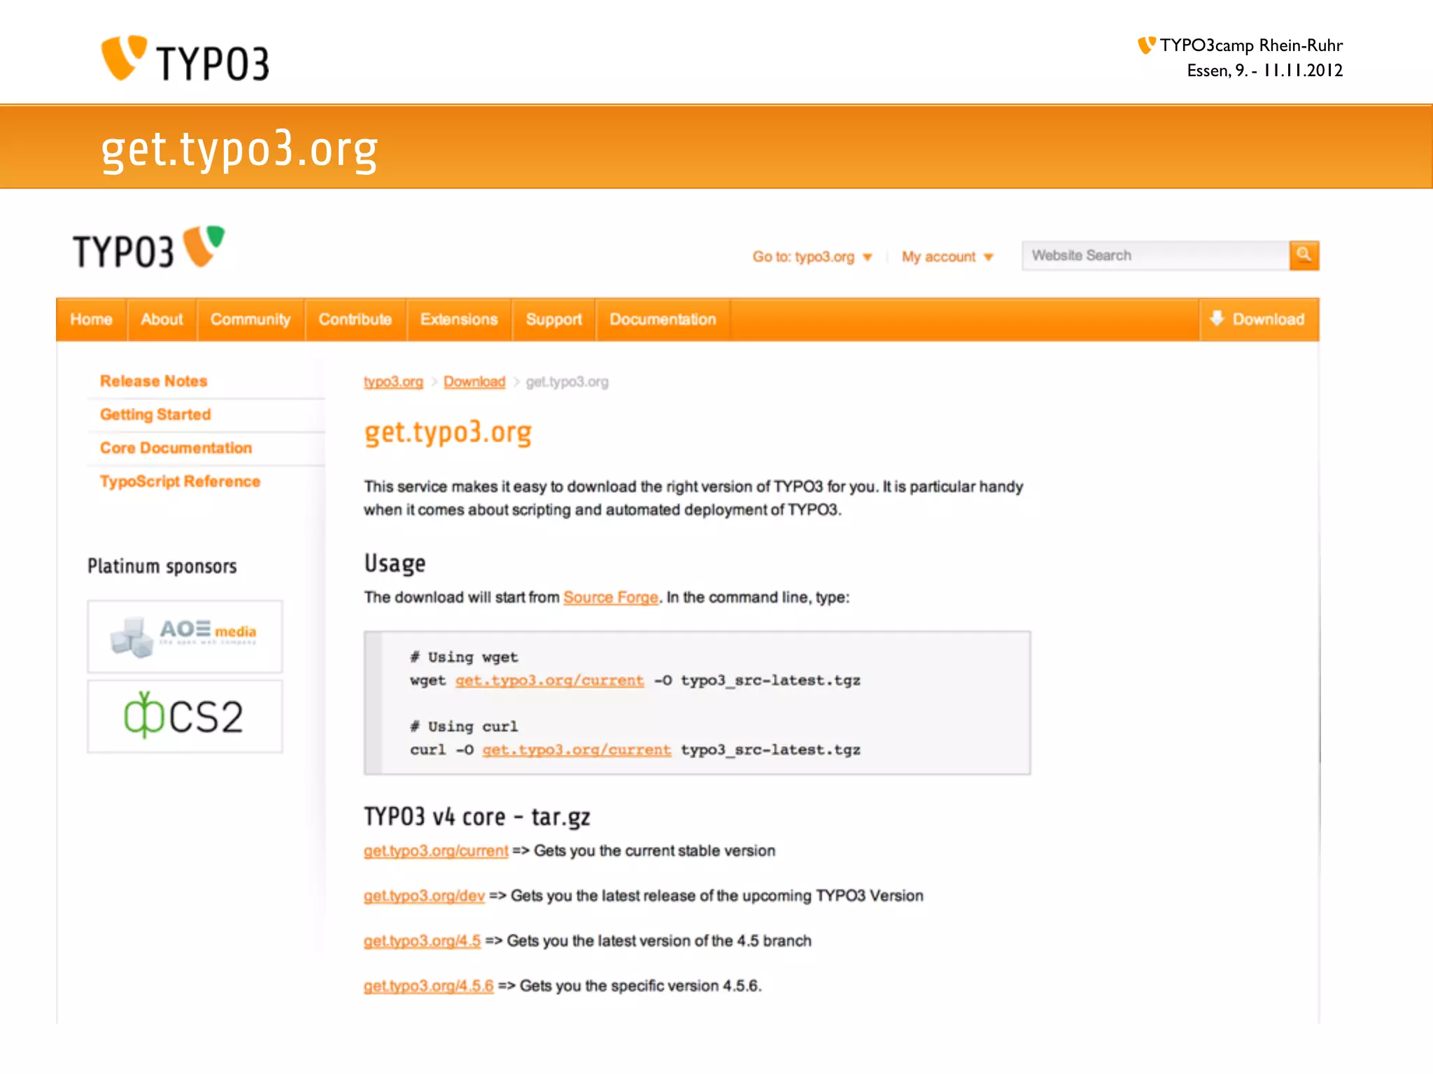The image size is (1433, 1074).
Task: Click the slide's TYPO3 logo at top left
Action: 185,59
